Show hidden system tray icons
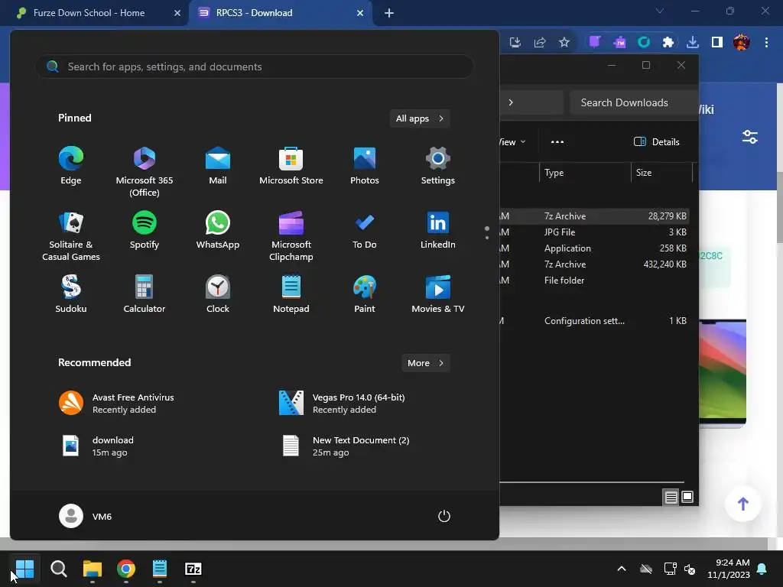The height and width of the screenshot is (587, 783). (622, 569)
